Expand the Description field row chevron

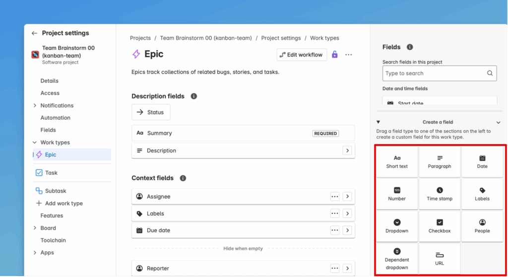click(x=347, y=151)
